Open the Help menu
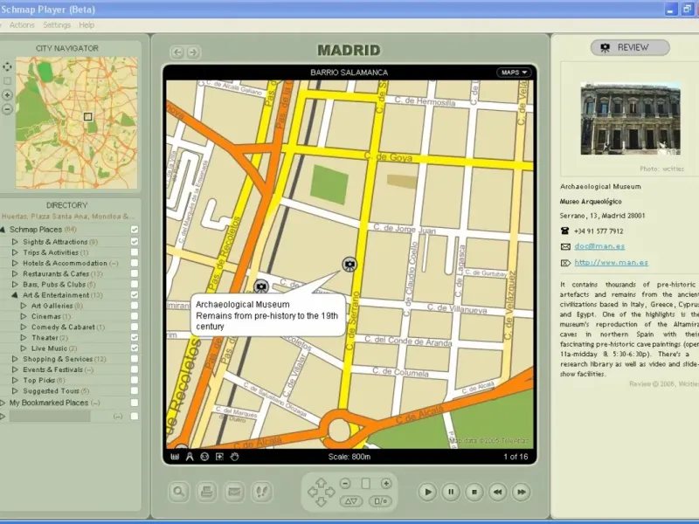 click(x=87, y=25)
